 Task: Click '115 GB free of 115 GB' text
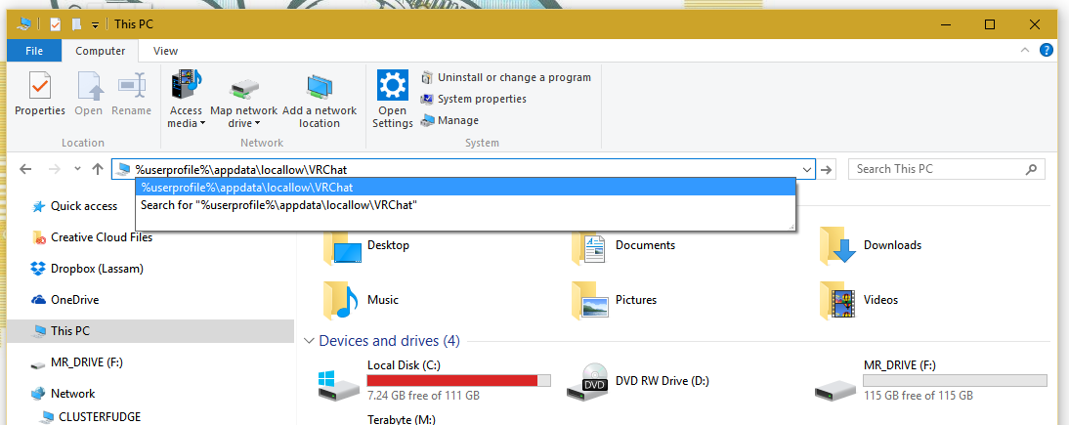[918, 396]
